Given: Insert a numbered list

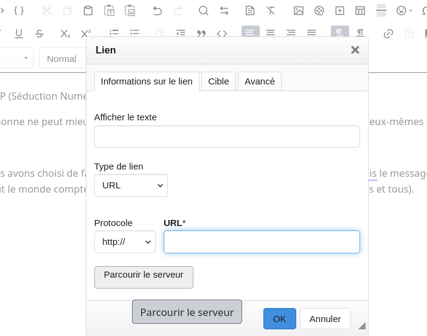Looking at the screenshot, I should 114,33.
